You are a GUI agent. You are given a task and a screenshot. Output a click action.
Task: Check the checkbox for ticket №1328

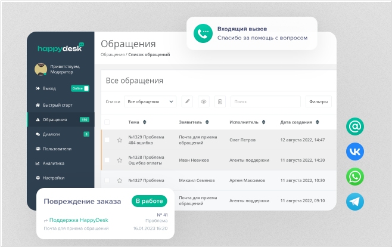(107, 160)
